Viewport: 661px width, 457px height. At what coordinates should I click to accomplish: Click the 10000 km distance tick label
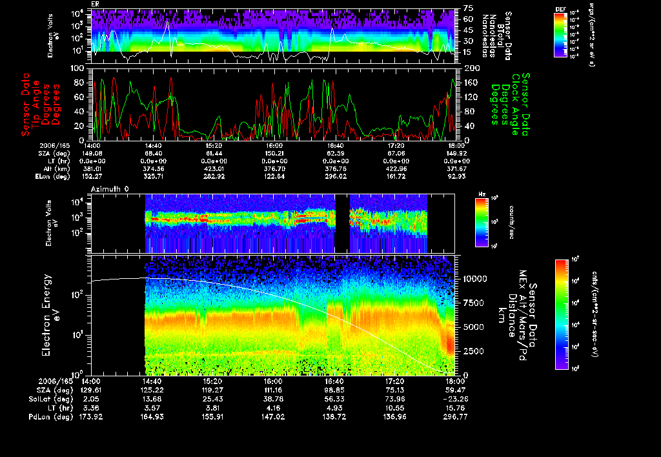[474, 279]
